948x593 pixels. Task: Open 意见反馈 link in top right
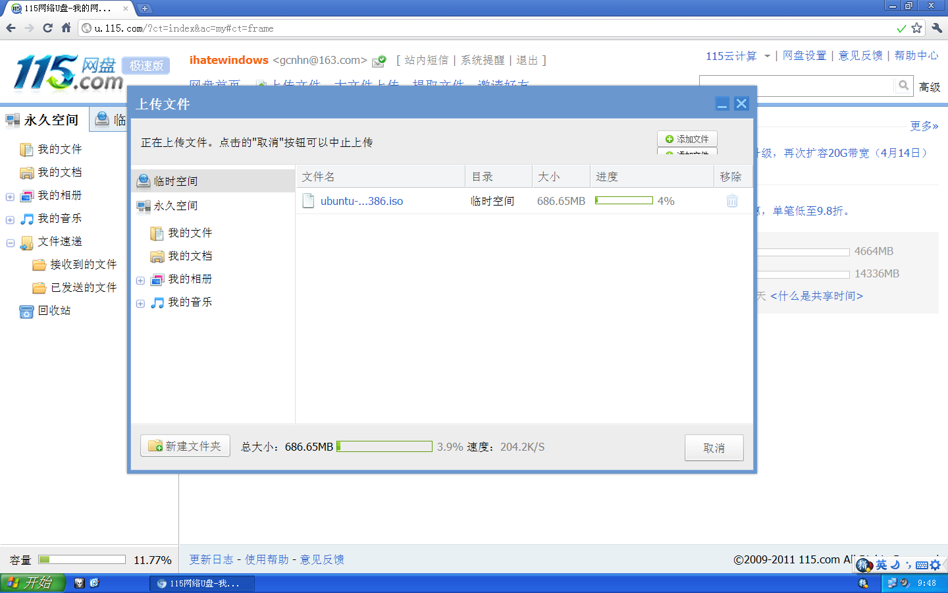[860, 56]
